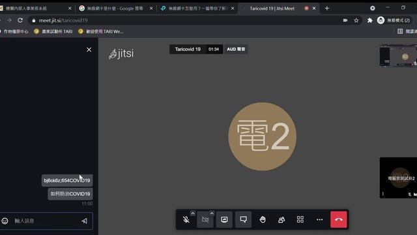The image size is (417, 235).
Task: Open camera permission icon in address bar
Action: 345,20
